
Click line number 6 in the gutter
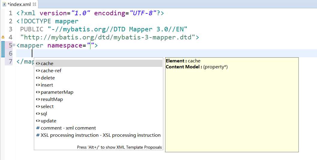coord(10,53)
